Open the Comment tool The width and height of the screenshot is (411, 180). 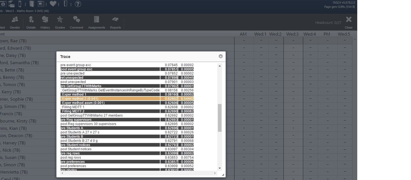pyautogui.click(x=76, y=22)
